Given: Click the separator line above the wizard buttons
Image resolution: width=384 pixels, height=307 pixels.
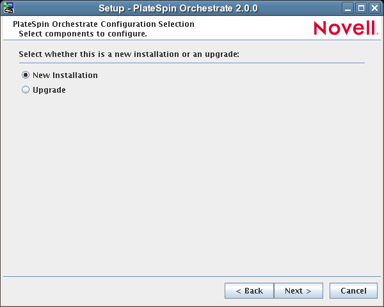Looking at the screenshot, I should (x=192, y=277).
